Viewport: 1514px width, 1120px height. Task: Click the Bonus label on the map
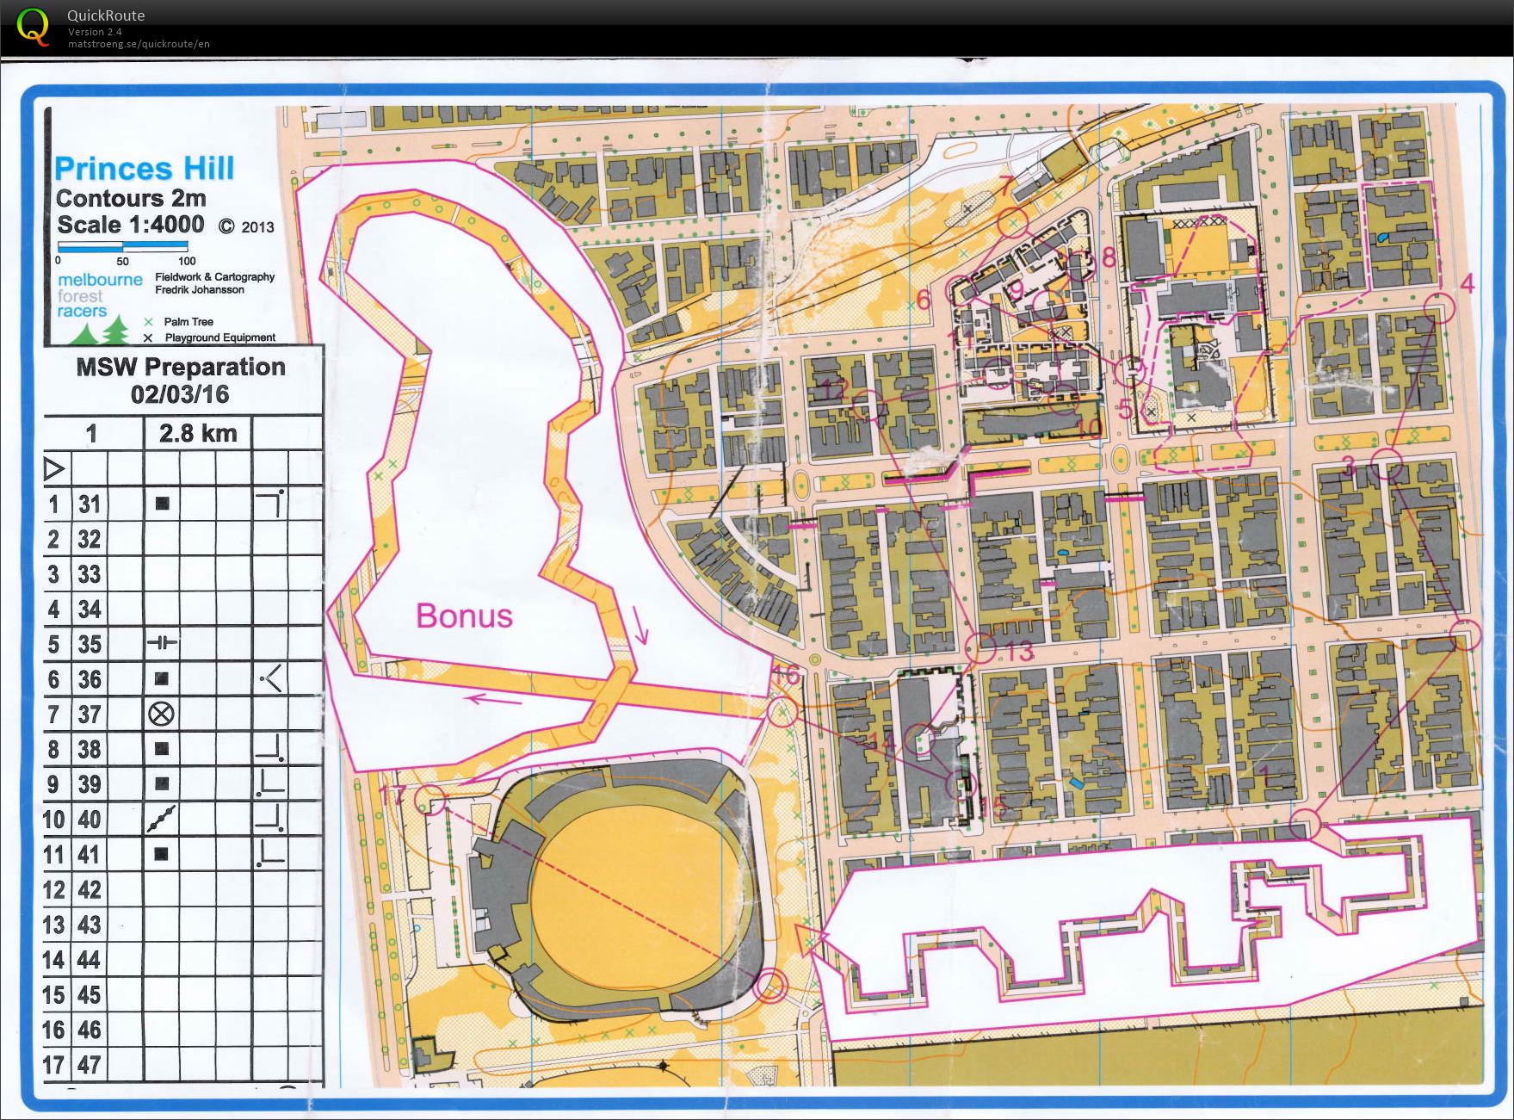point(464,616)
